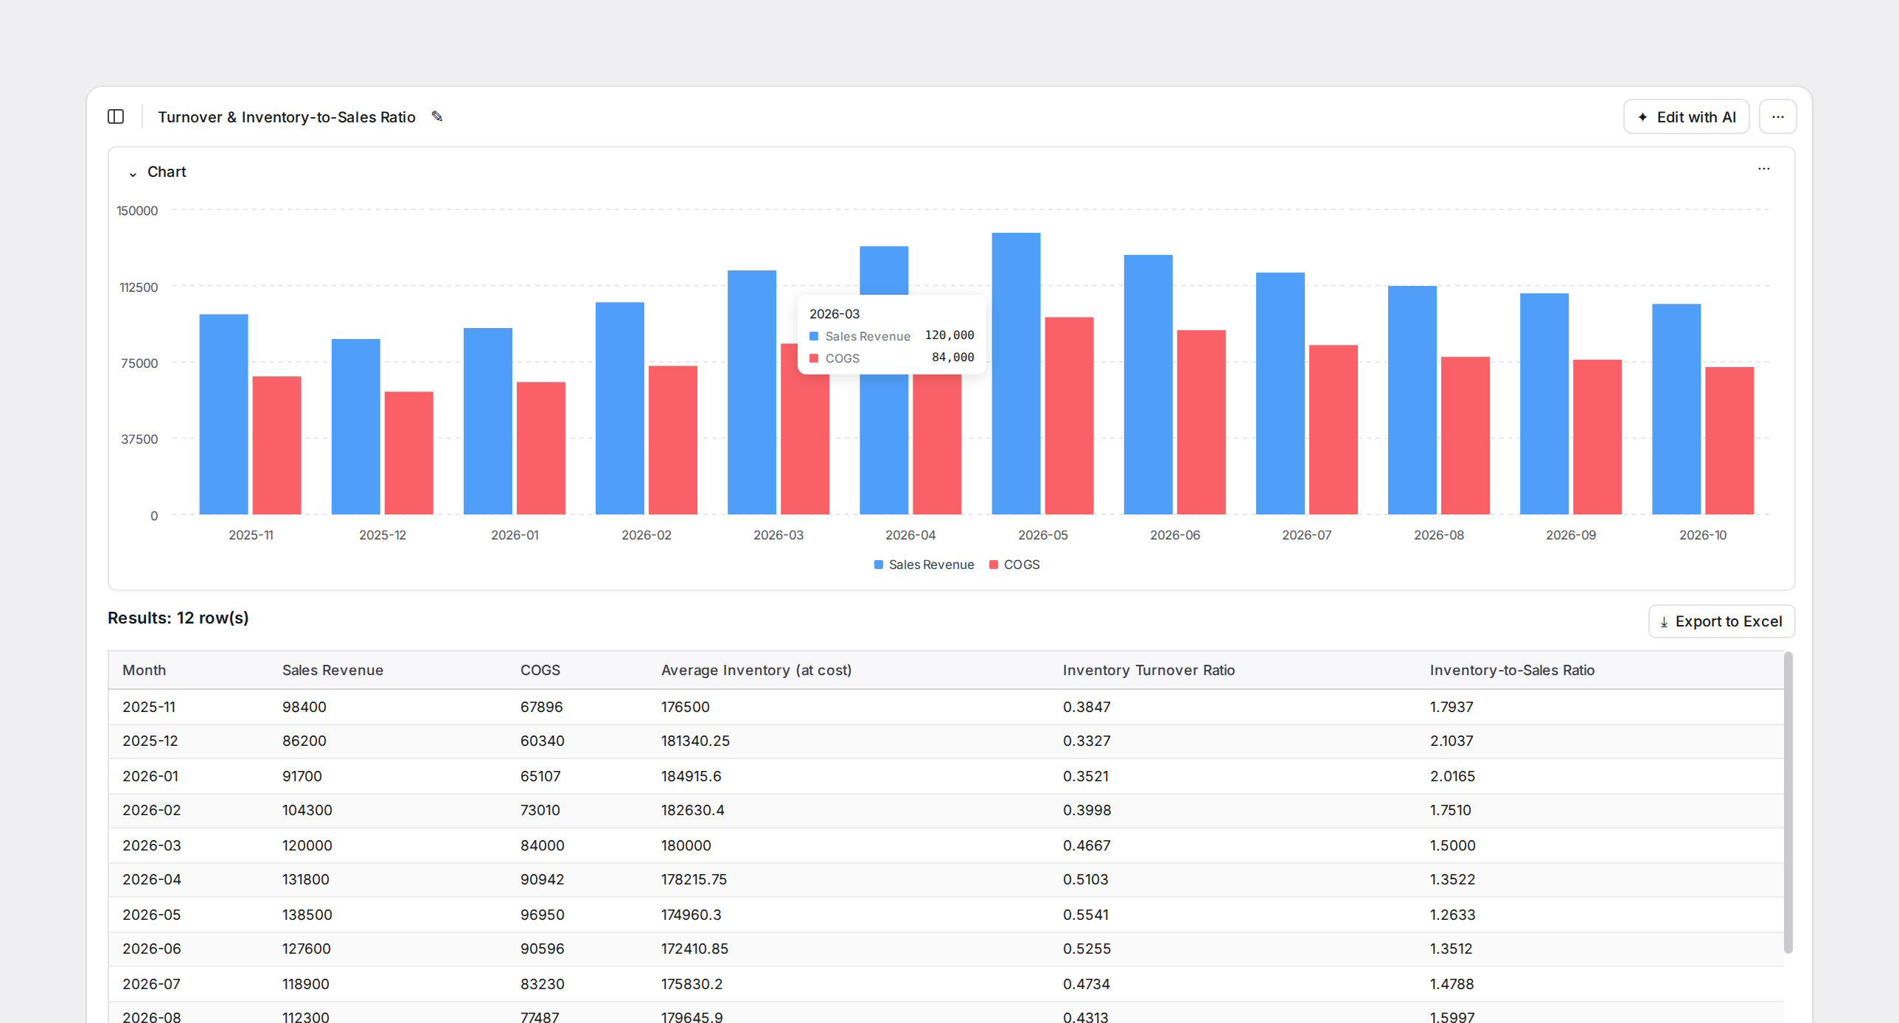Toggle COGS legend swatch
The image size is (1899, 1023).
993,565
